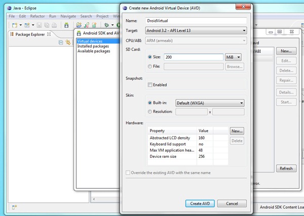Open the Run menu
Image resolution: width=304 pixels, height=216 pixels.
click(x=53, y=16)
